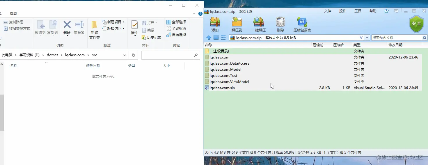Select the lqclass.com.ViewModel folder

point(313,82)
